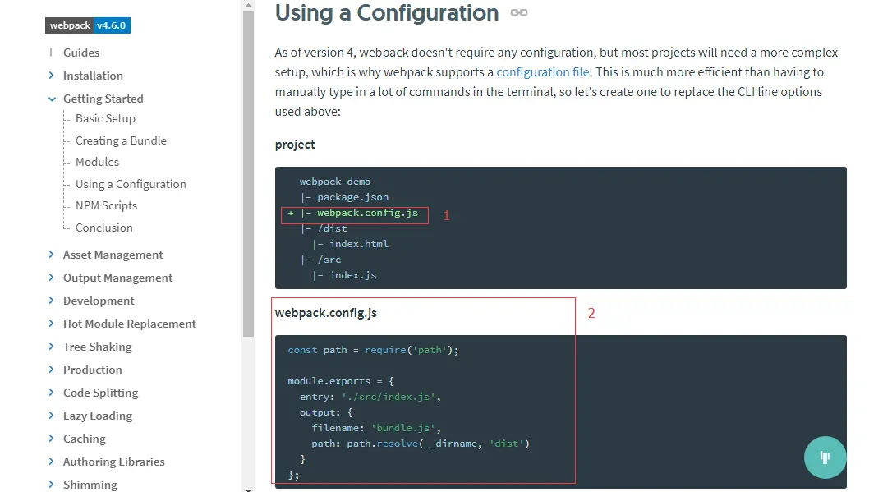Screen dimensions: 892x492
Task: Open the Installation guide link
Action: 93,76
